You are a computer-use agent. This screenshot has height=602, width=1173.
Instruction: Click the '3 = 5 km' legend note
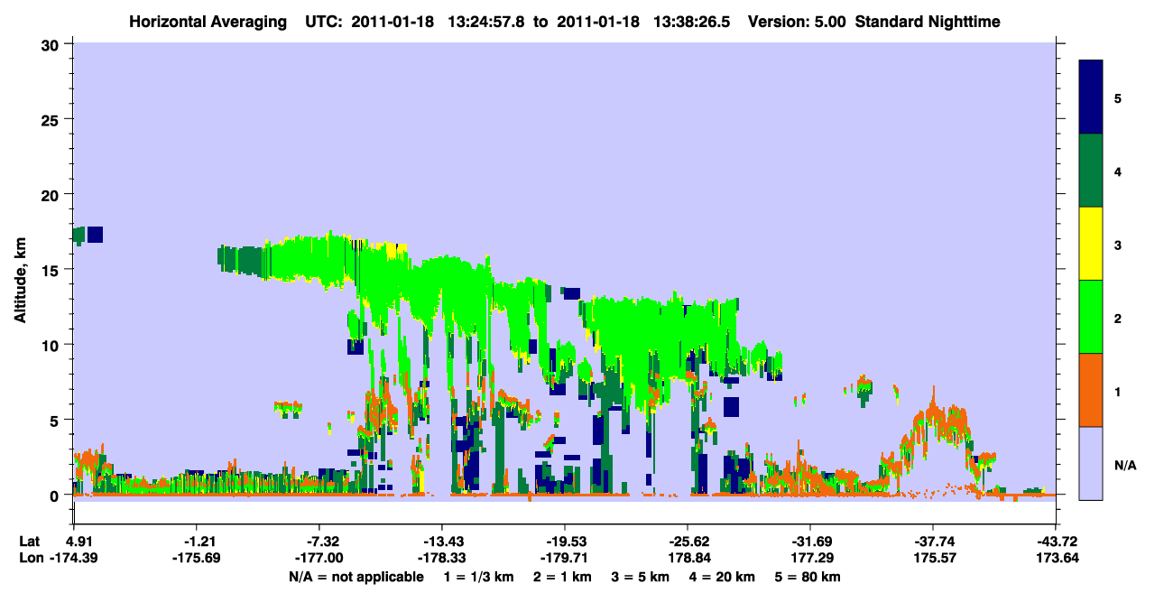point(641,577)
